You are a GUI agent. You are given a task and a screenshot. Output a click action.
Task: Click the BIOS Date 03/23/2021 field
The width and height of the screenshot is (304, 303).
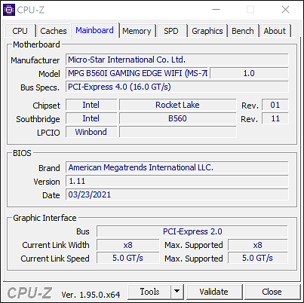click(177, 194)
